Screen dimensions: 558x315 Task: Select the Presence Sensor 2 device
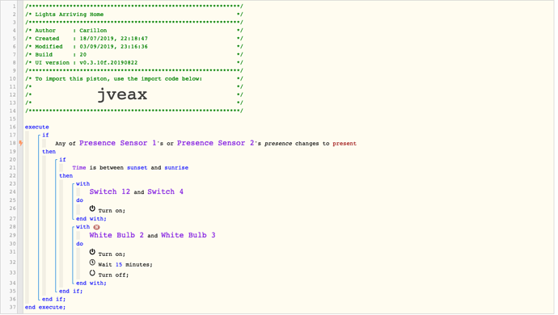pos(216,143)
